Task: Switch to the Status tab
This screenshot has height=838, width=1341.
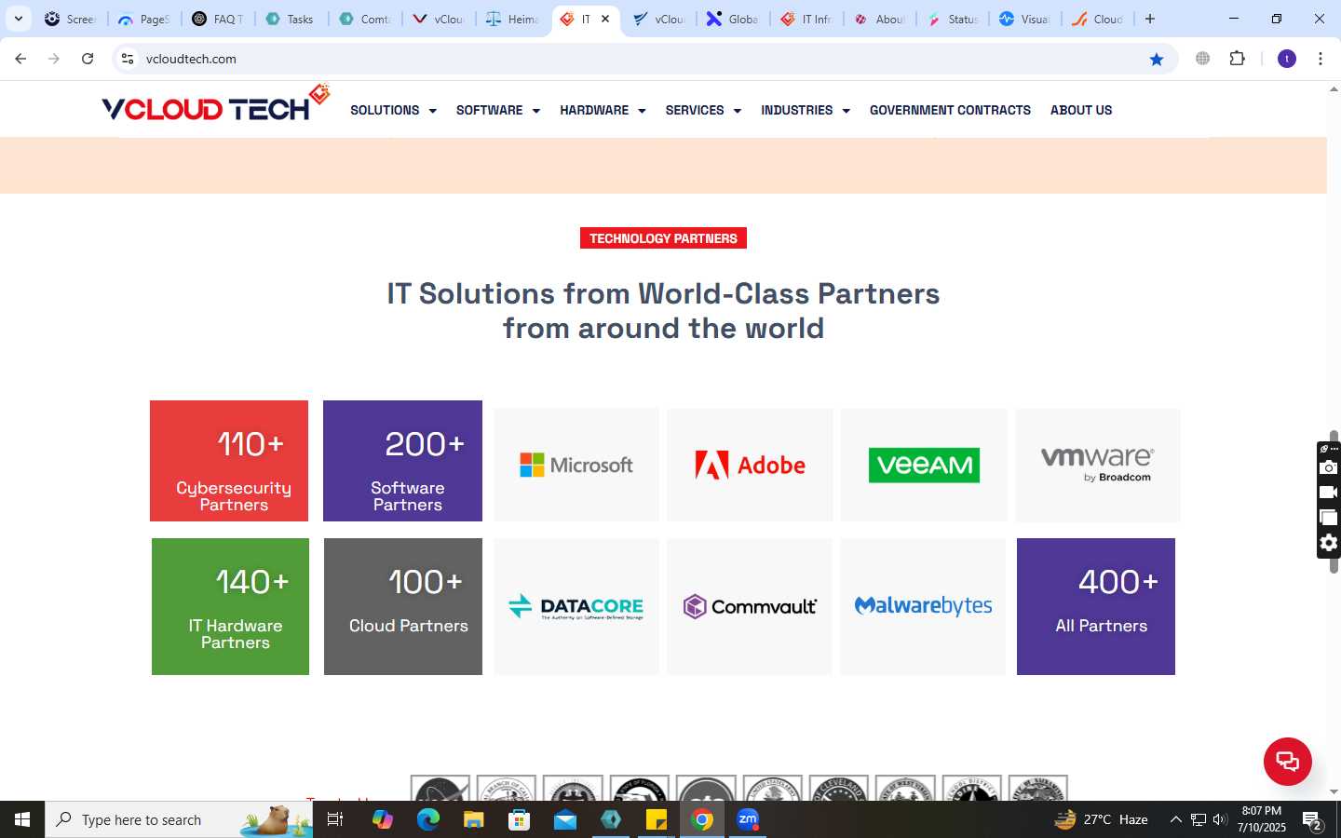Action: (954, 19)
